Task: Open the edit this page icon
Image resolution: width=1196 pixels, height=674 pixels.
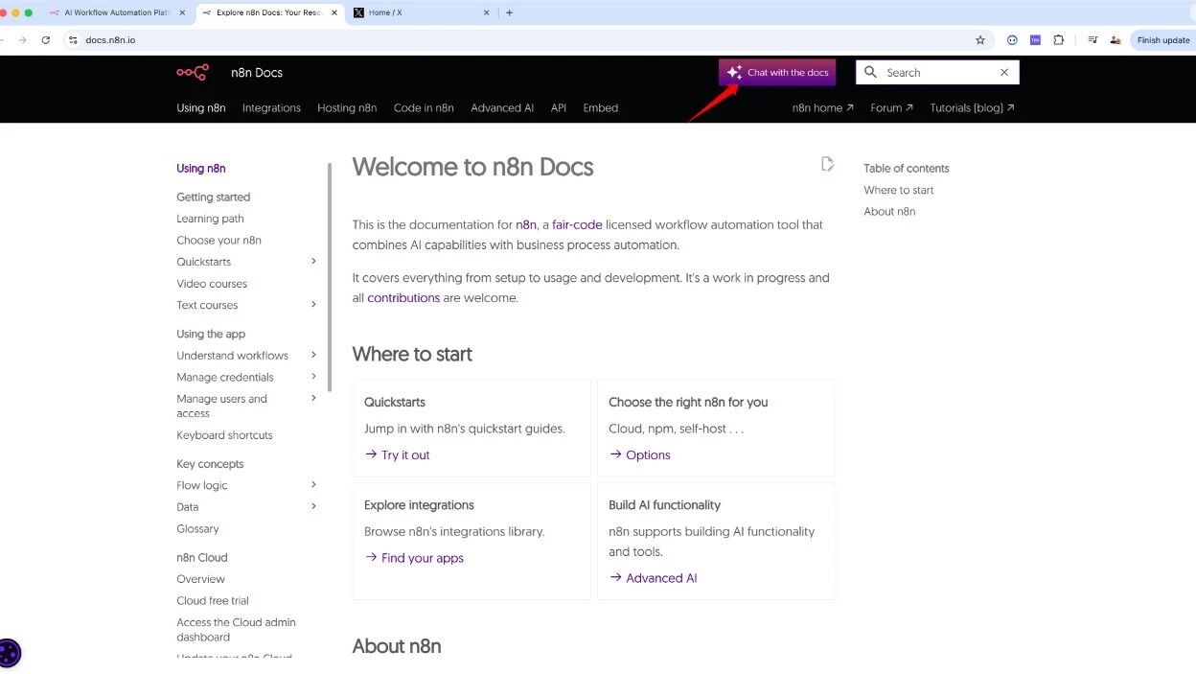Action: (x=827, y=164)
